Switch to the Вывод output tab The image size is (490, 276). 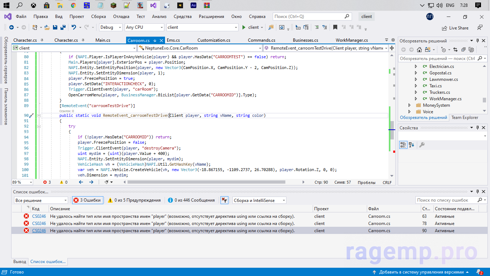(20, 262)
